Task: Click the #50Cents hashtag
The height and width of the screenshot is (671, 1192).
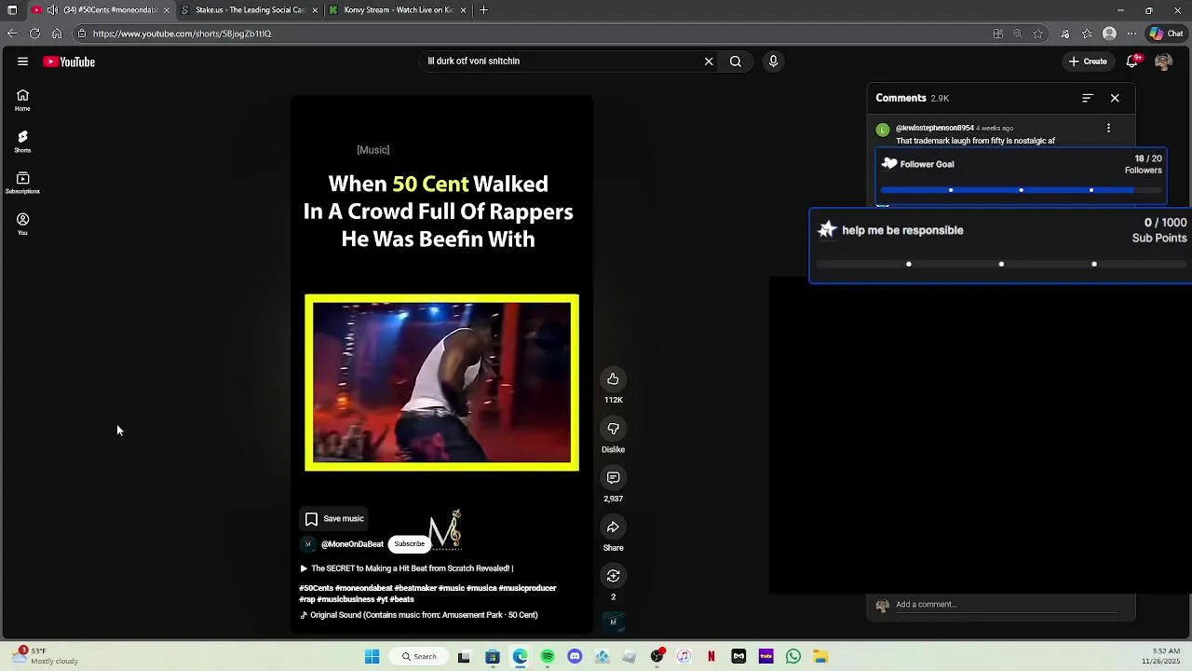Action: [x=316, y=588]
